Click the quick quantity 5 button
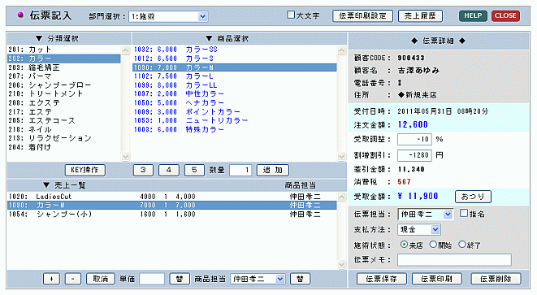The height and width of the screenshot is (295, 537). tap(194, 170)
